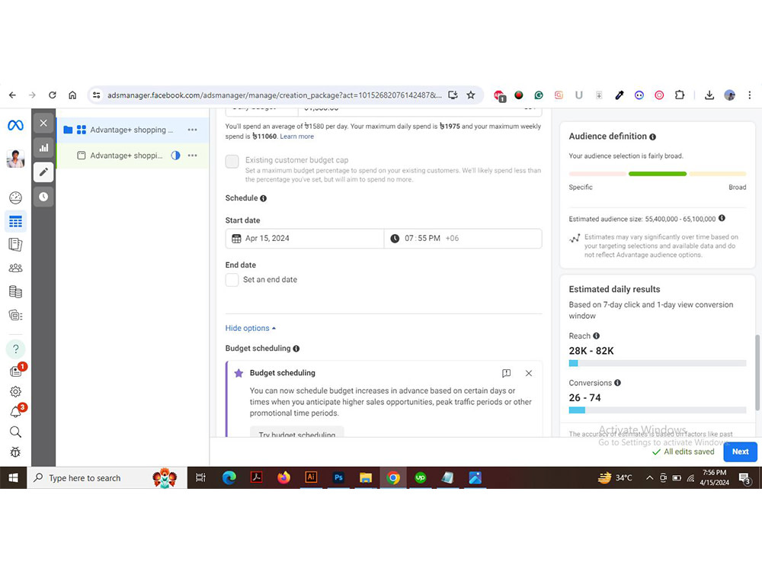
Task: Open the account profile picture in sidebar
Action: point(15,159)
